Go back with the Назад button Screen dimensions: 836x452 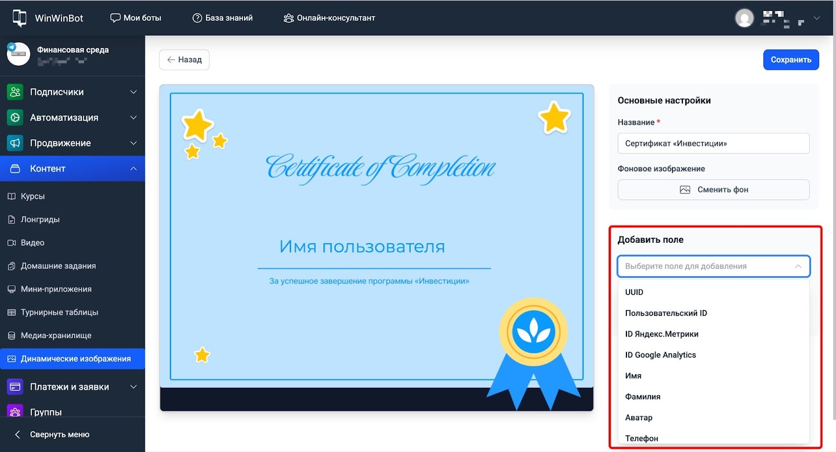click(184, 60)
